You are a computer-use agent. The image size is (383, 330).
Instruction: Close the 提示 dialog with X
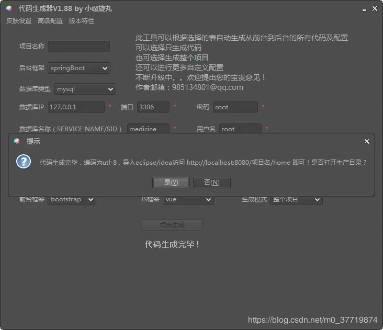pos(367,142)
